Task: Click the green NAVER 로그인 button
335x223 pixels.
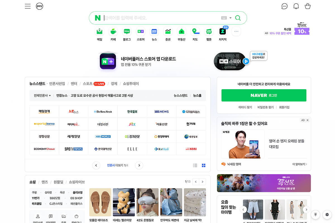Action: coord(264,95)
